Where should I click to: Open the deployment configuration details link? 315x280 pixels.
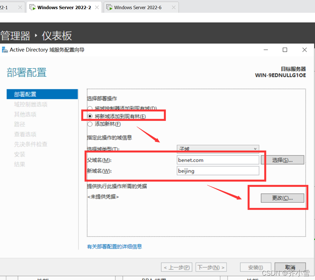(114, 247)
